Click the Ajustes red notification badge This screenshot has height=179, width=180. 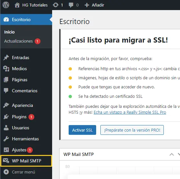pos(30,150)
